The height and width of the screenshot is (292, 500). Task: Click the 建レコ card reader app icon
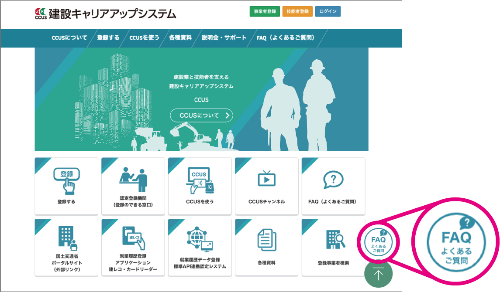coord(134,238)
